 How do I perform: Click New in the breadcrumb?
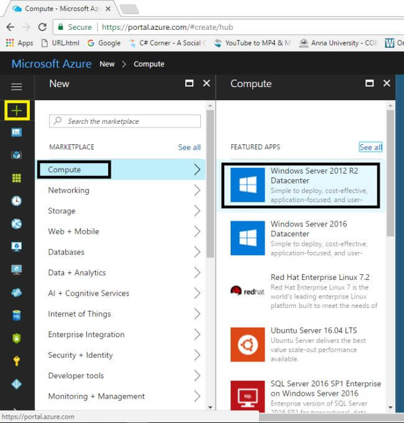coord(107,64)
